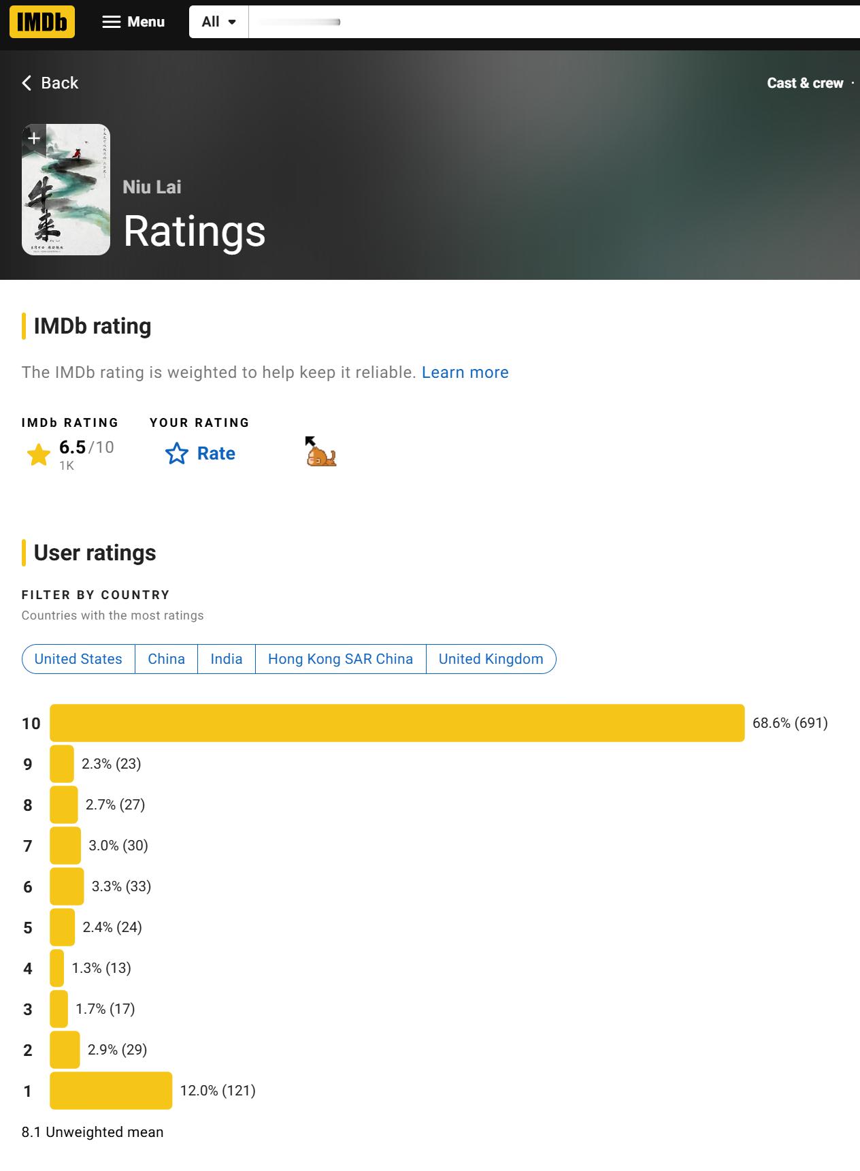
Task: Open the Learn more link
Action: pyautogui.click(x=465, y=372)
